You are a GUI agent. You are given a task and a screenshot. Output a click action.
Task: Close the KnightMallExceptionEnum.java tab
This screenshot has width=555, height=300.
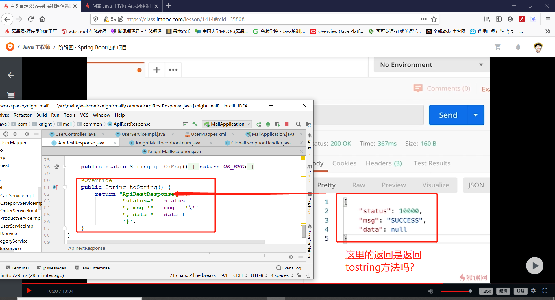(x=211, y=143)
